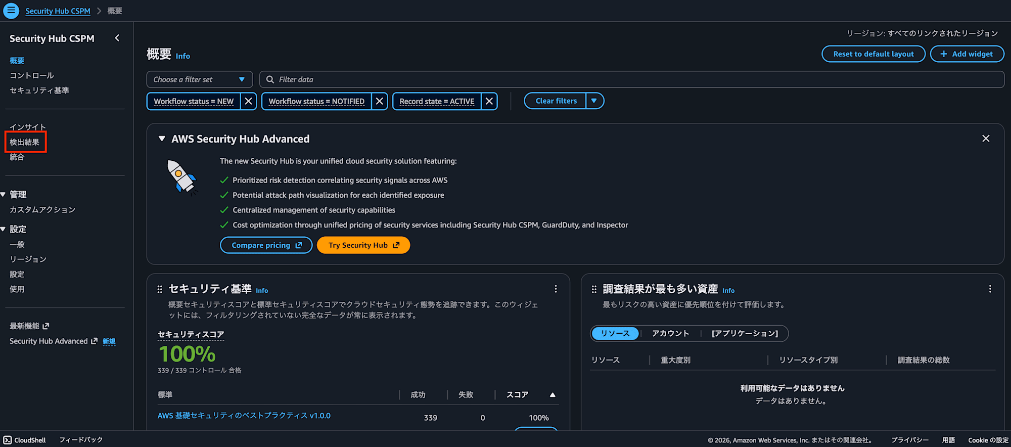Open 使用 in the sidebar
This screenshot has width=1011, height=447.
point(17,289)
